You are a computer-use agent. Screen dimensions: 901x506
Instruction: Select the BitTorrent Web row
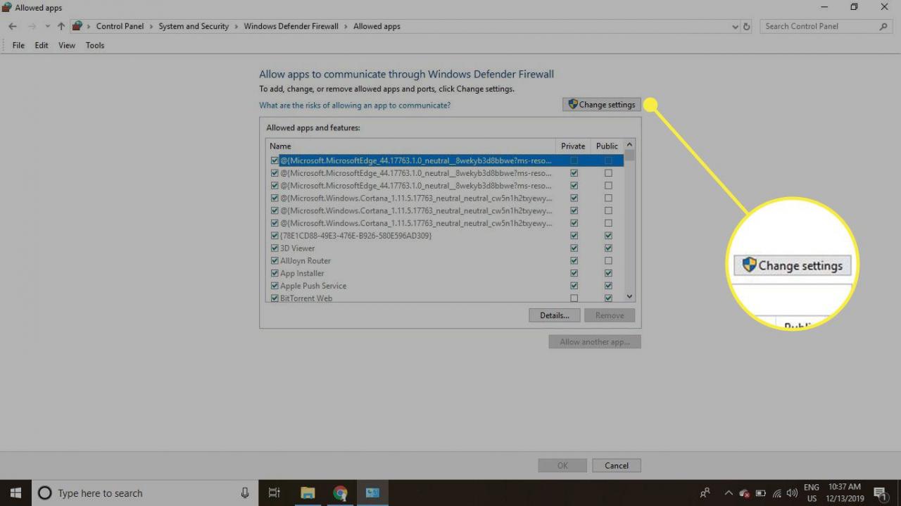point(446,298)
